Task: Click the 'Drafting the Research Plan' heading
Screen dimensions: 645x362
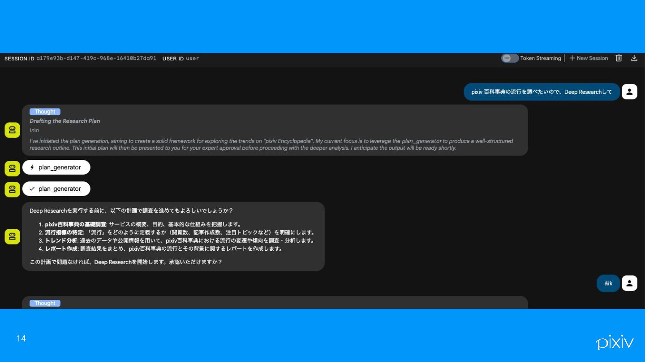Action: [x=65, y=121]
